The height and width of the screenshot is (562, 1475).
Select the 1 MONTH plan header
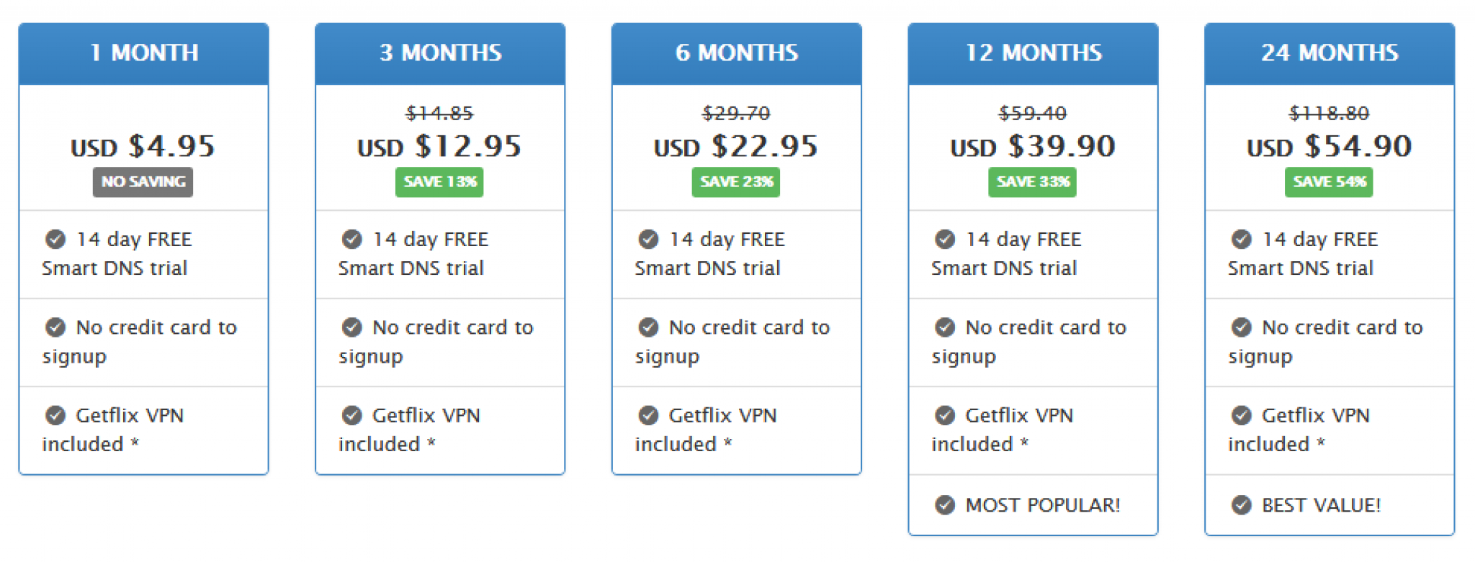click(143, 53)
